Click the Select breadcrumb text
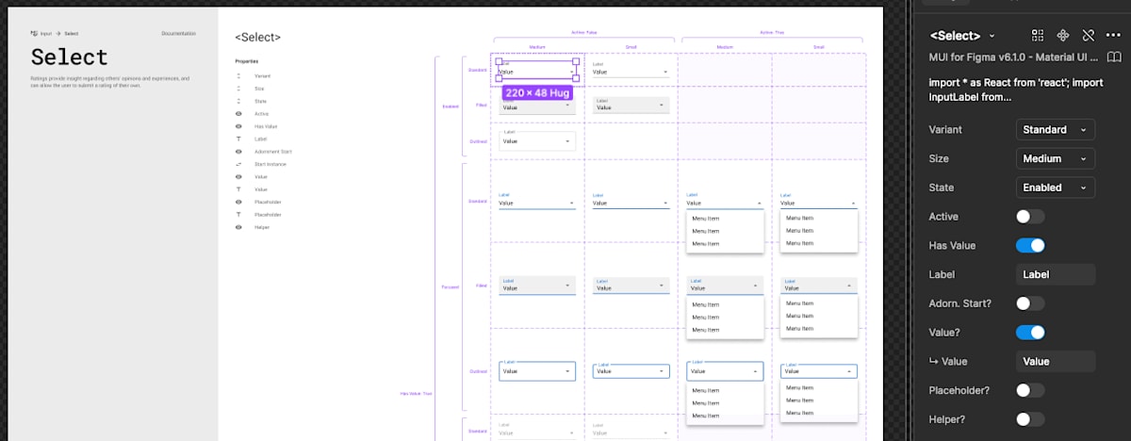Screen dimensions: 1131x441 [x=72, y=34]
